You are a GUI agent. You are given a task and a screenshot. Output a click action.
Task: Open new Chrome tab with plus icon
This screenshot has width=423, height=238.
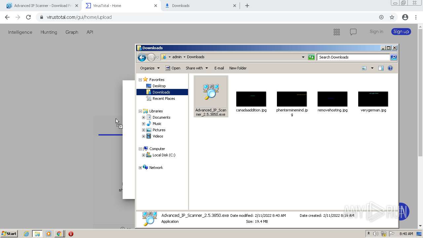click(x=247, y=6)
